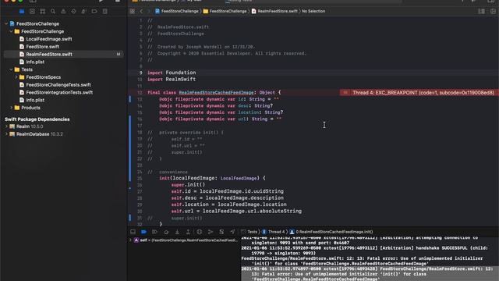Expand the FeedStoreSpecs folder

pyautogui.click(x=16, y=77)
